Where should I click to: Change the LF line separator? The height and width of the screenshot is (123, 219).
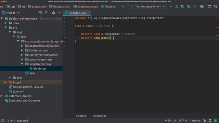(x=175, y=121)
